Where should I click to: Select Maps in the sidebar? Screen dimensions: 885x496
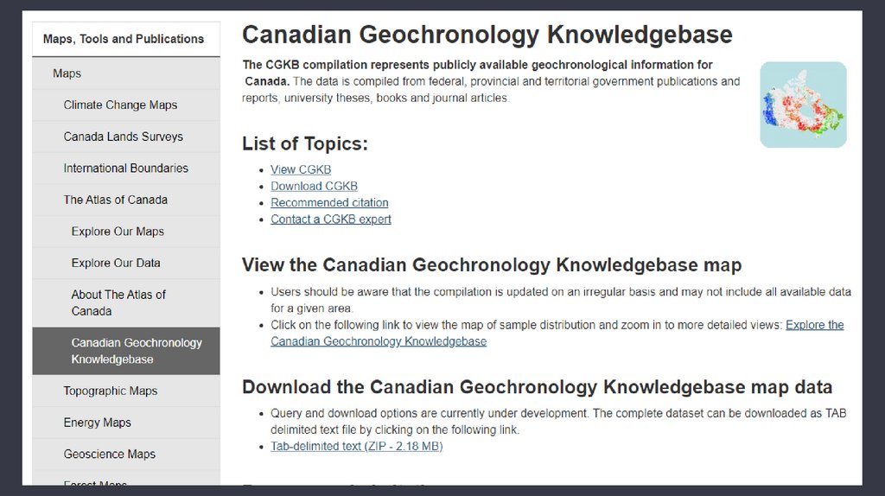(67, 73)
